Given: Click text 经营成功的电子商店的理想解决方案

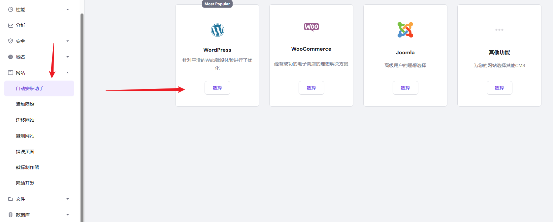Looking at the screenshot, I should coord(311,64).
